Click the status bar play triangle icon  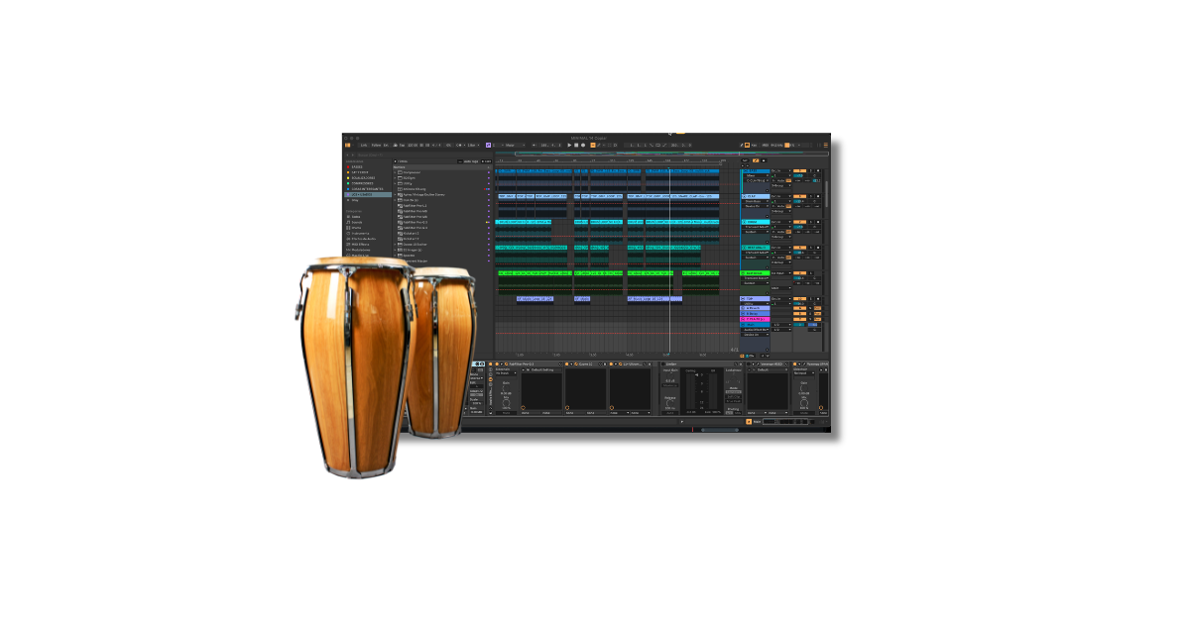[682, 421]
